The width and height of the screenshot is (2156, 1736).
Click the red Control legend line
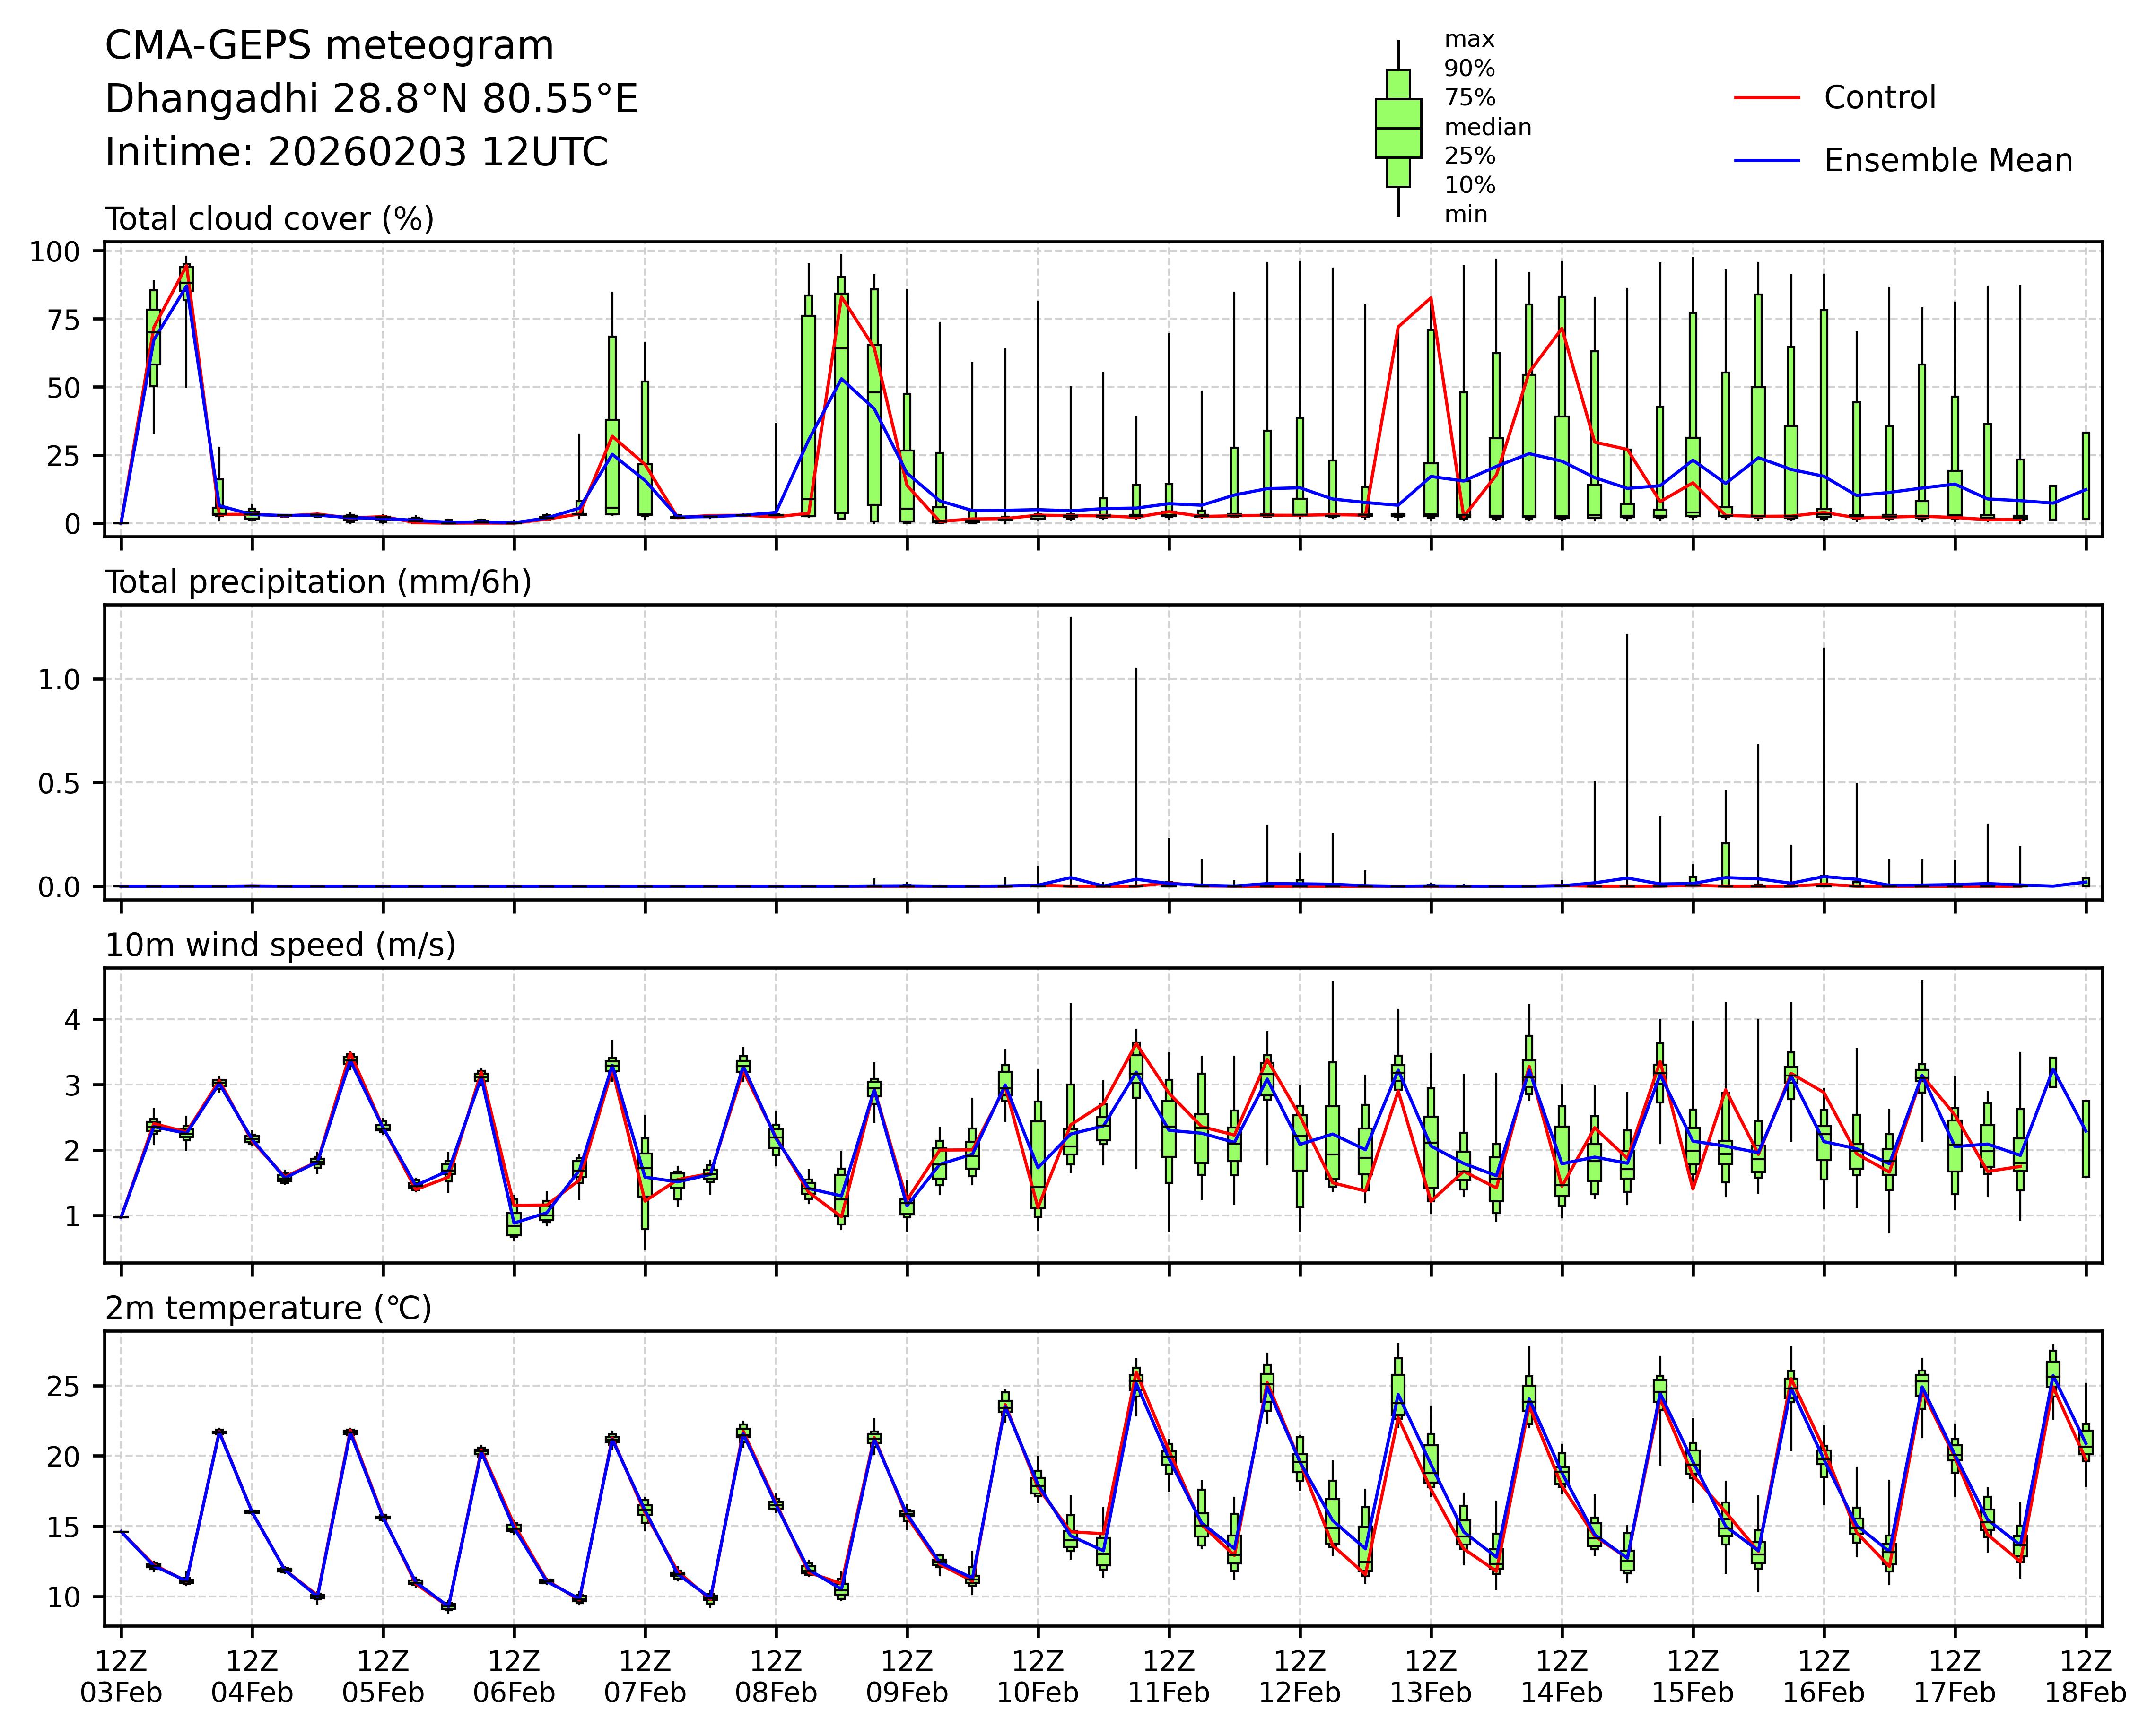pos(1766,98)
